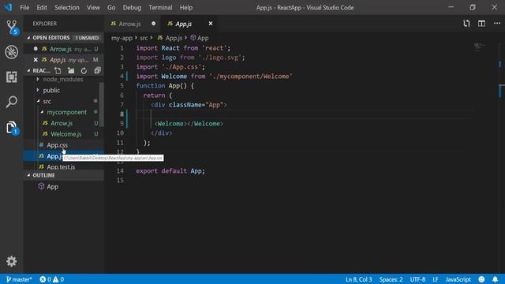Change end of line sequence LF

pos(436,279)
